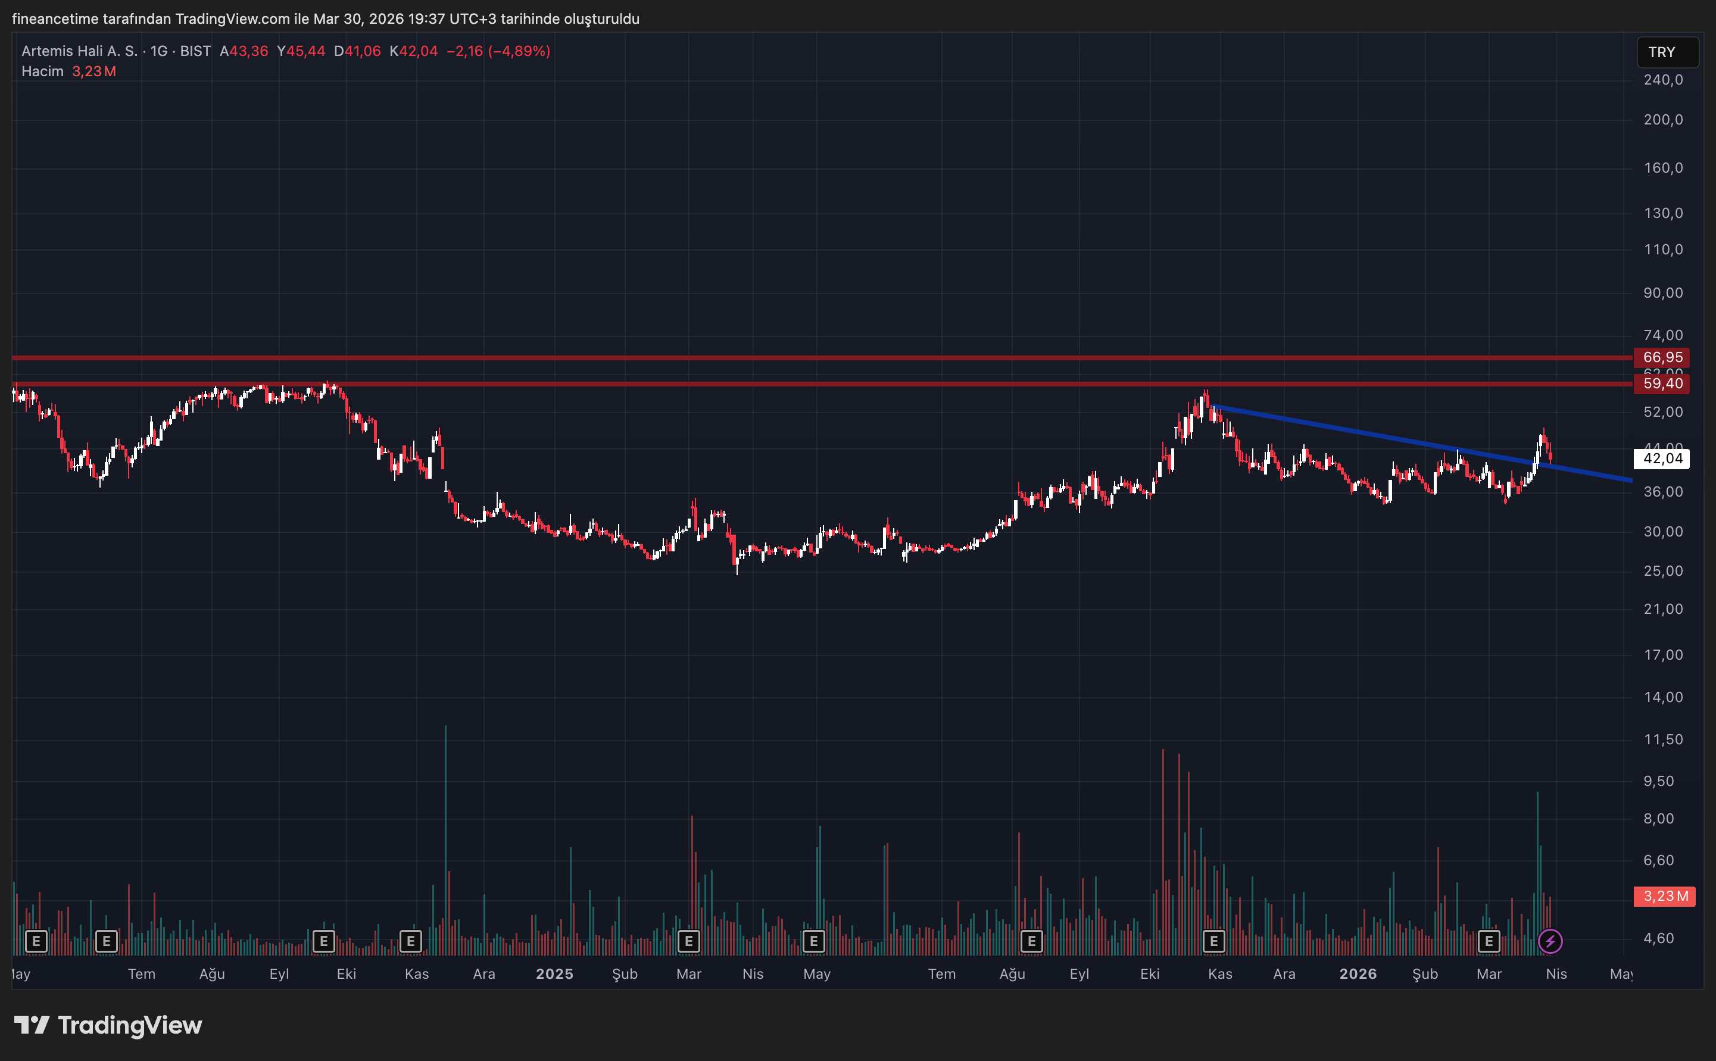
Task: Select the 59,40 price level label
Action: pos(1662,383)
